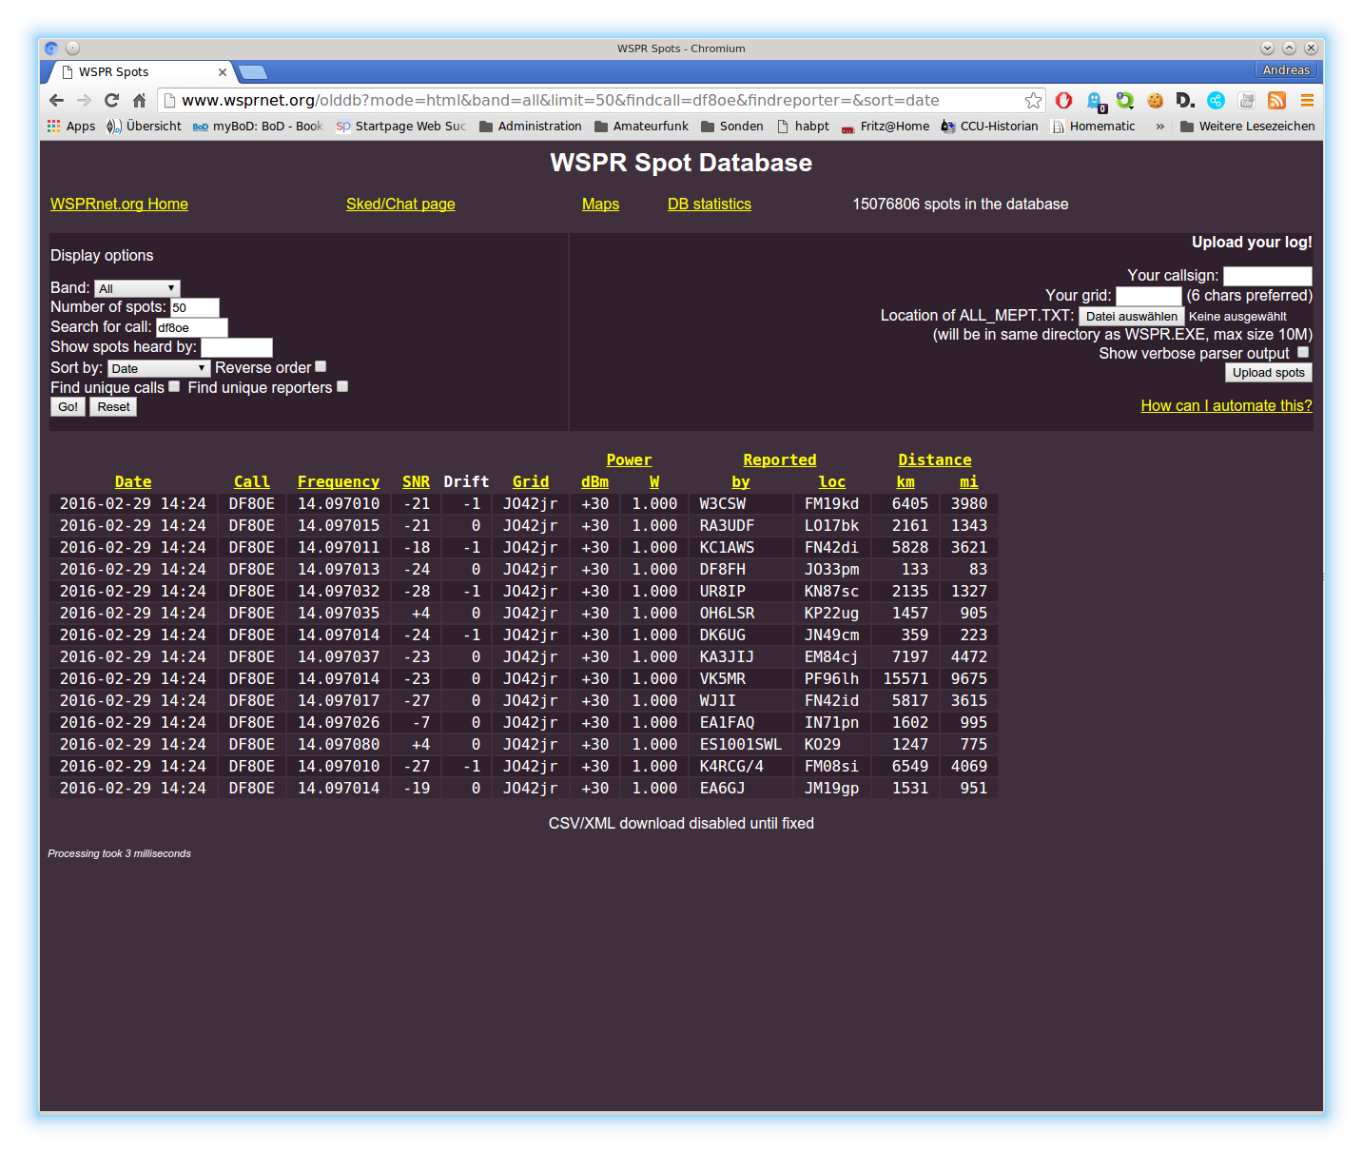Open the Andreas profile menu

1286,70
